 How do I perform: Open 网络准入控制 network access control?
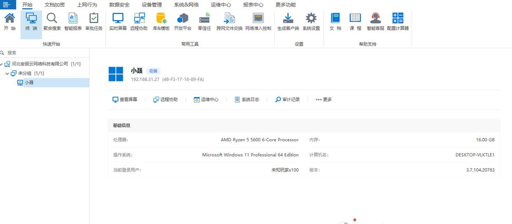tap(258, 21)
